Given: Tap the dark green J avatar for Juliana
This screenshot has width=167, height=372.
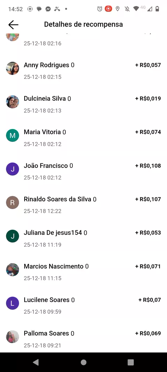Looking at the screenshot, I should pos(12,236).
